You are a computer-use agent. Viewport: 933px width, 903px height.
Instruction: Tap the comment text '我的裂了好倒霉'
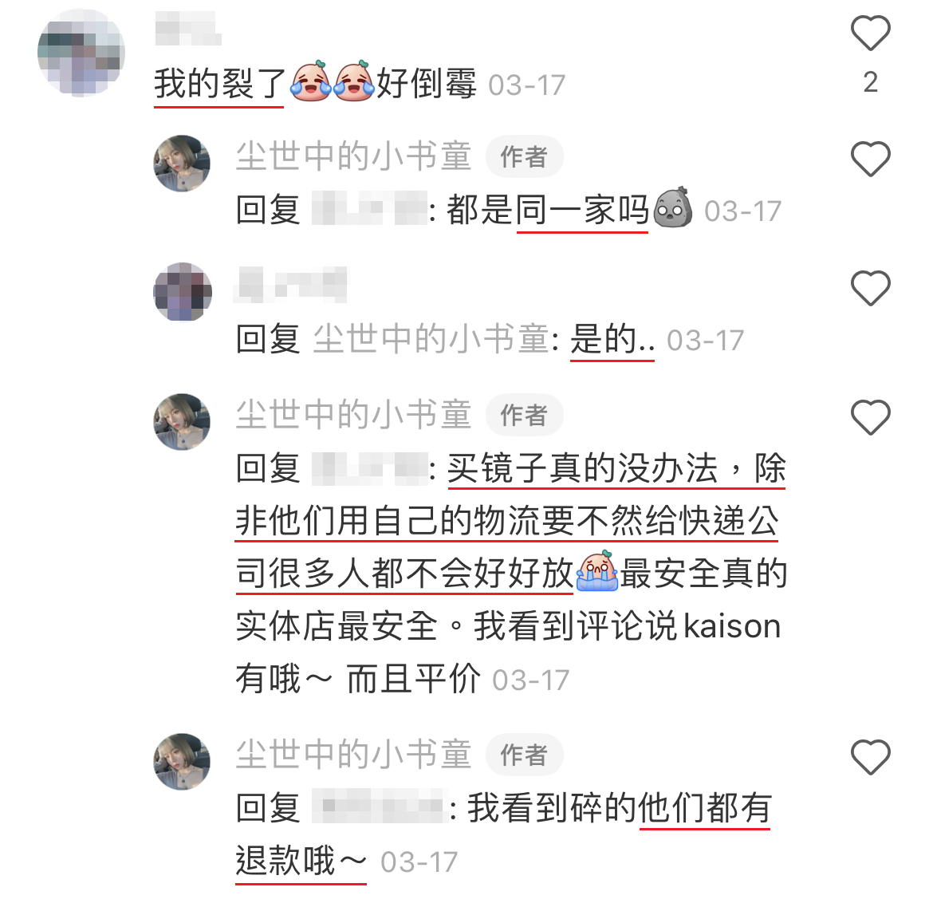pyautogui.click(x=315, y=83)
